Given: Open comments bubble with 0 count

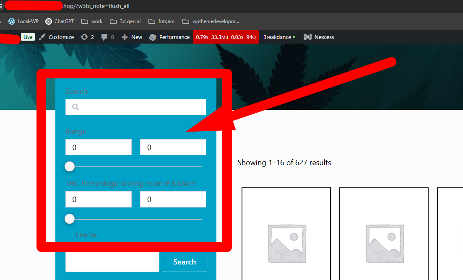Looking at the screenshot, I should coord(107,37).
